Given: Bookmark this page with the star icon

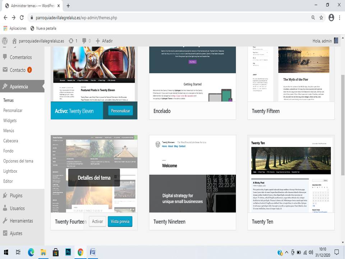Looking at the screenshot, I should click(x=321, y=18).
